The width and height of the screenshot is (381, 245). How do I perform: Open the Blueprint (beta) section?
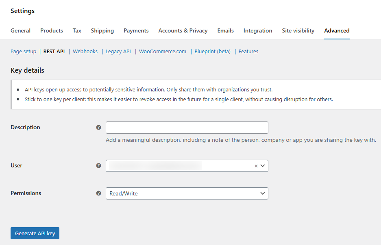(x=212, y=52)
